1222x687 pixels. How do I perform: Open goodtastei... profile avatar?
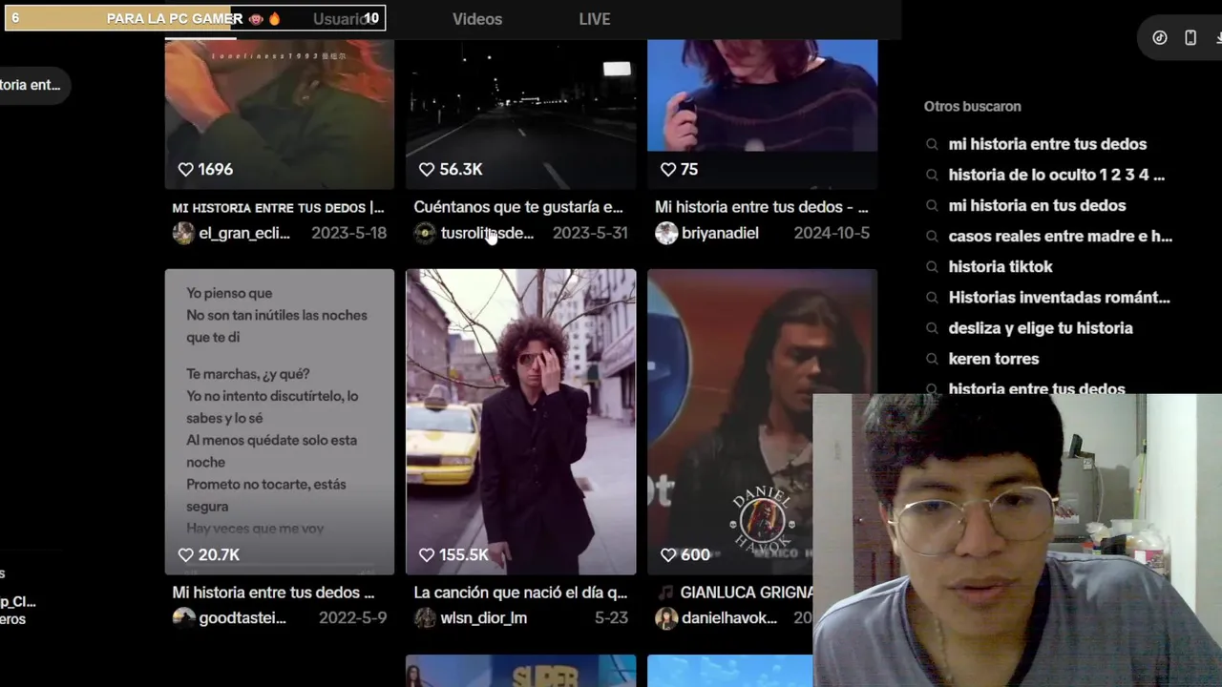183,618
